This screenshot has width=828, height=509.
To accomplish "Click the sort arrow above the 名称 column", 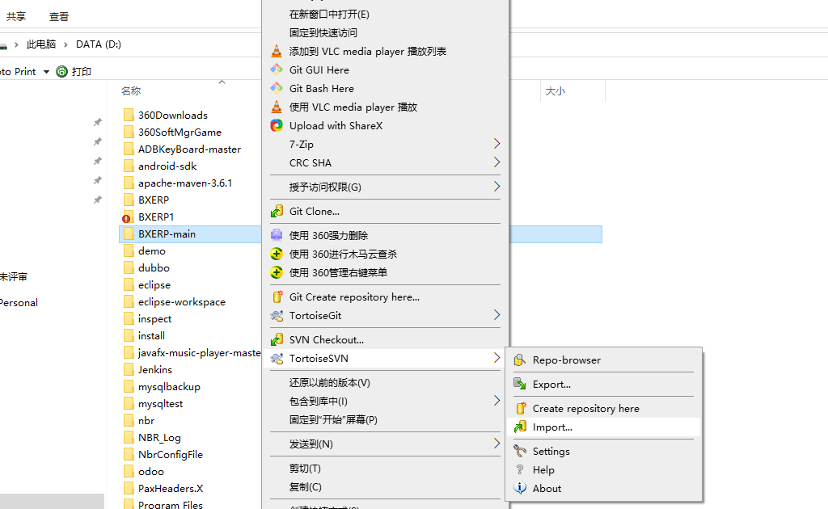I will tap(222, 82).
